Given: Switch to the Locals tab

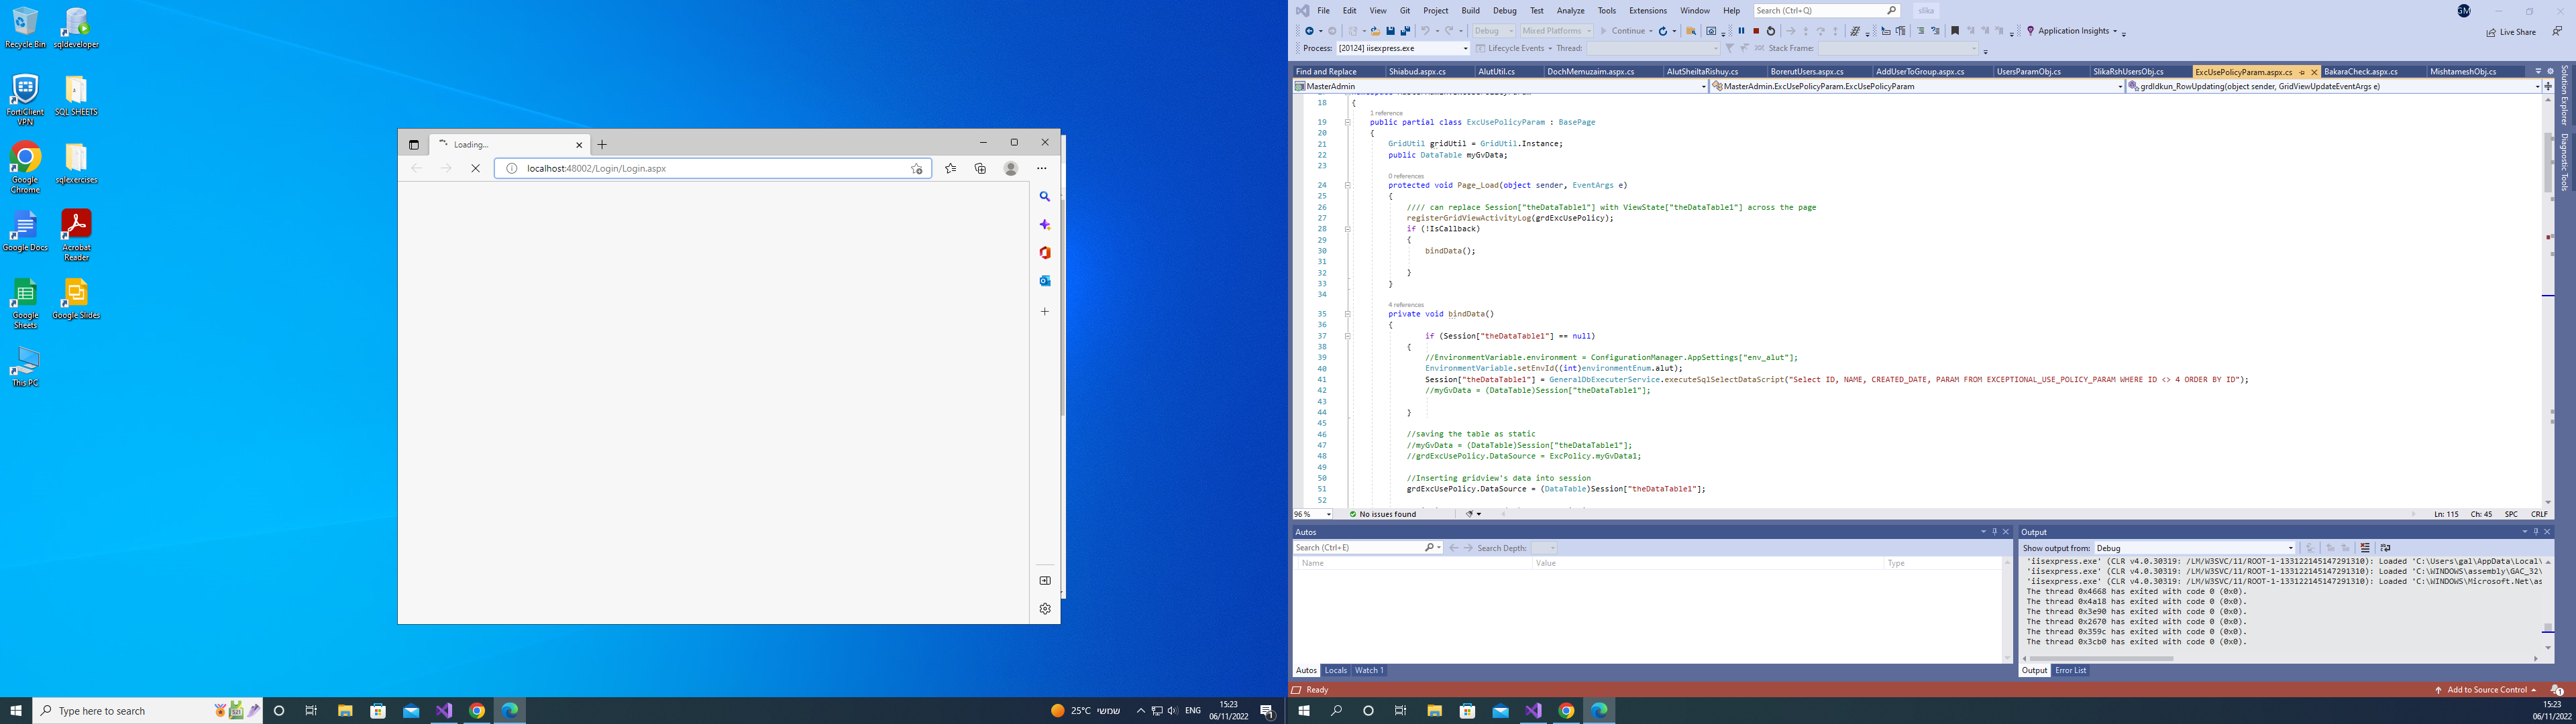Looking at the screenshot, I should tap(1335, 671).
